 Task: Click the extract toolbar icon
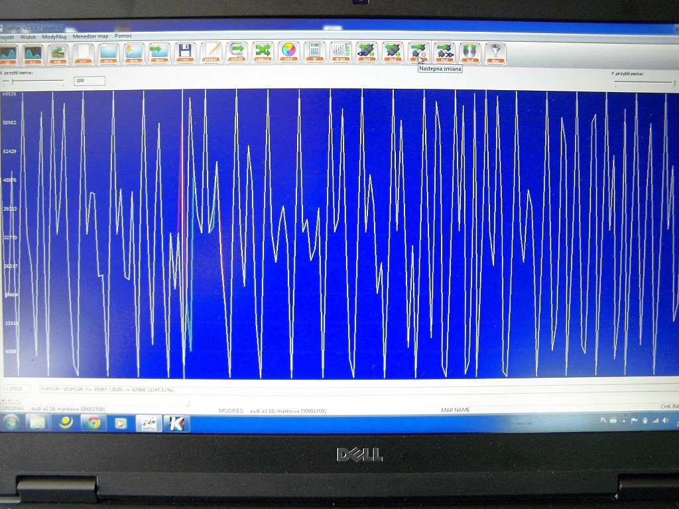point(237,52)
